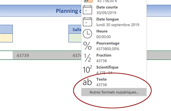The image size is (171, 111).
Task: Pick the Fraction one-half icon
Action: pos(87,58)
